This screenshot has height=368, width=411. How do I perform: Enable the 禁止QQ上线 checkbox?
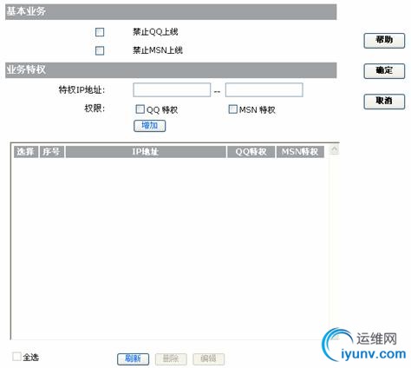[100, 32]
